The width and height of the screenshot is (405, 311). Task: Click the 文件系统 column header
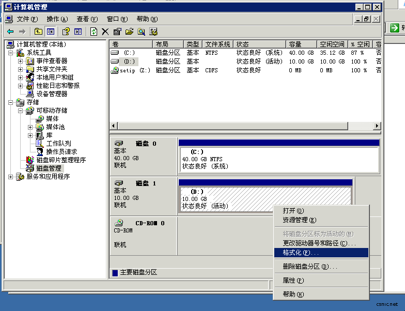tap(217, 45)
